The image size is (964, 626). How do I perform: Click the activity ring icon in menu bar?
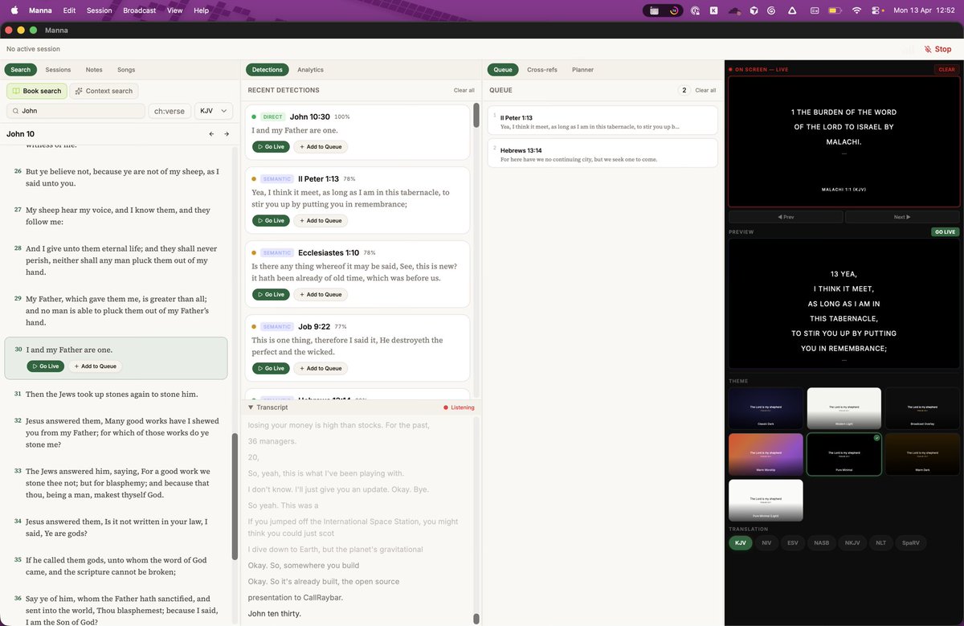pos(674,10)
